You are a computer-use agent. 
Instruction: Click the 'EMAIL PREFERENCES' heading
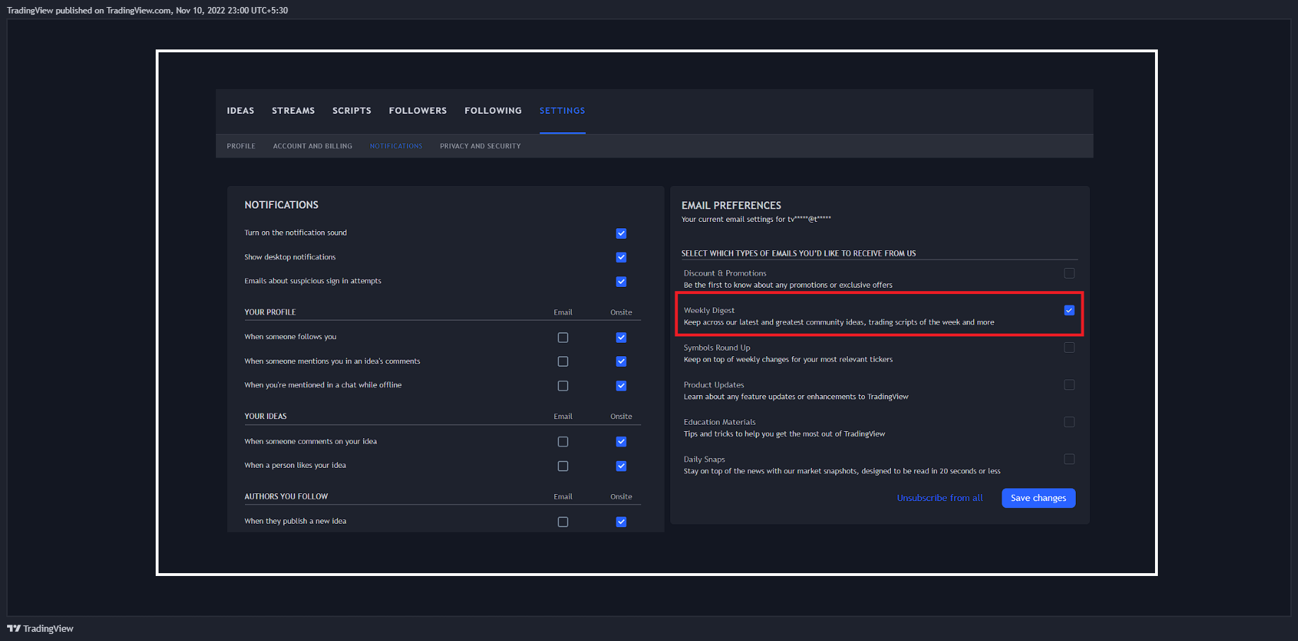731,206
